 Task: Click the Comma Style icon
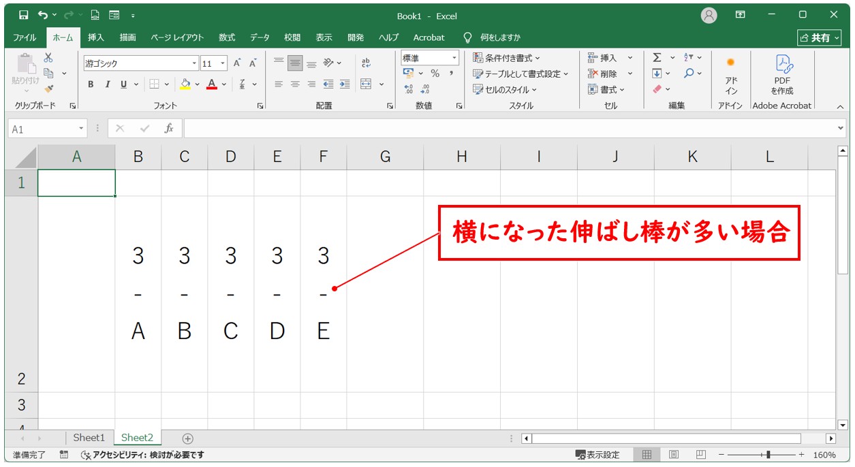click(x=451, y=74)
